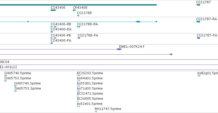
Task: Select the CG43406 gene arrow glyph
Action: point(54,10)
